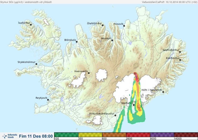Click the Veðurstofan/CalPuff run timestamp

click(169, 2)
